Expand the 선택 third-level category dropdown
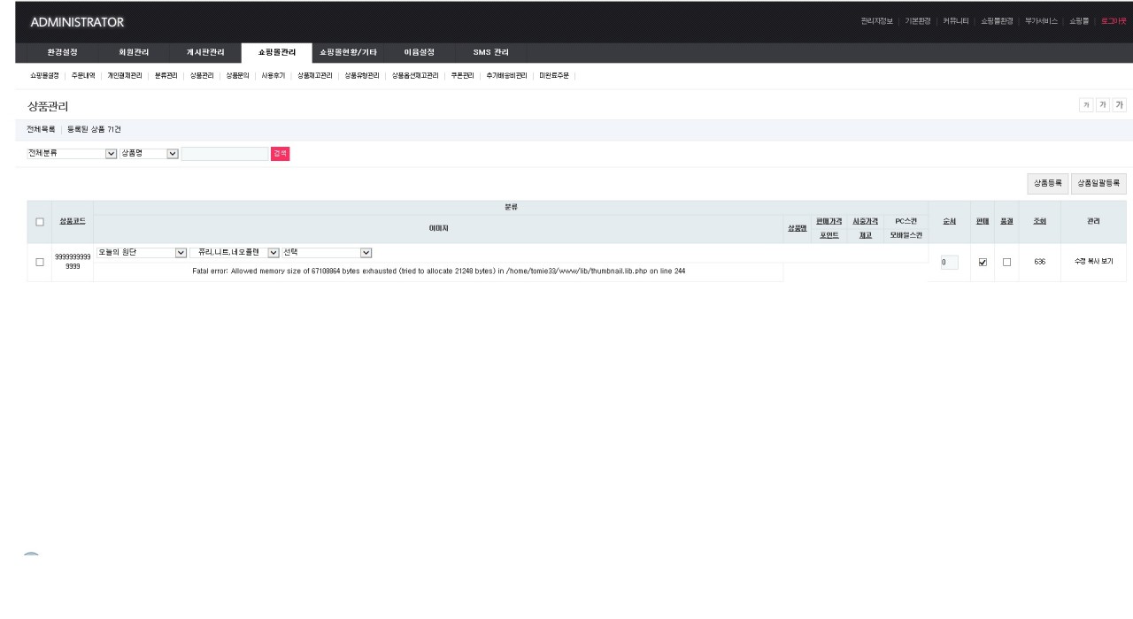Image resolution: width=1133 pixels, height=619 pixels. [327, 252]
